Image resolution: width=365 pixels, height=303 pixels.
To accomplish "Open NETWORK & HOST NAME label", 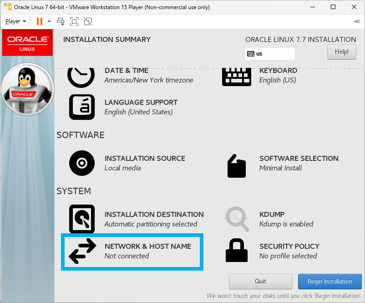I will (148, 246).
